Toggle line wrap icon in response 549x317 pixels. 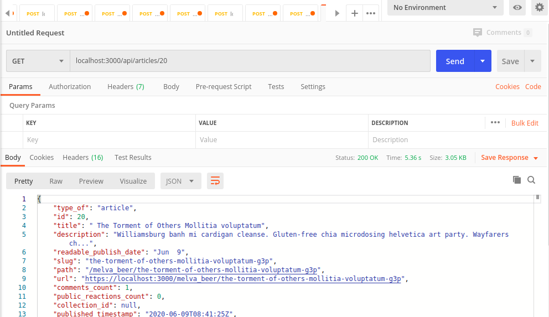(x=215, y=181)
